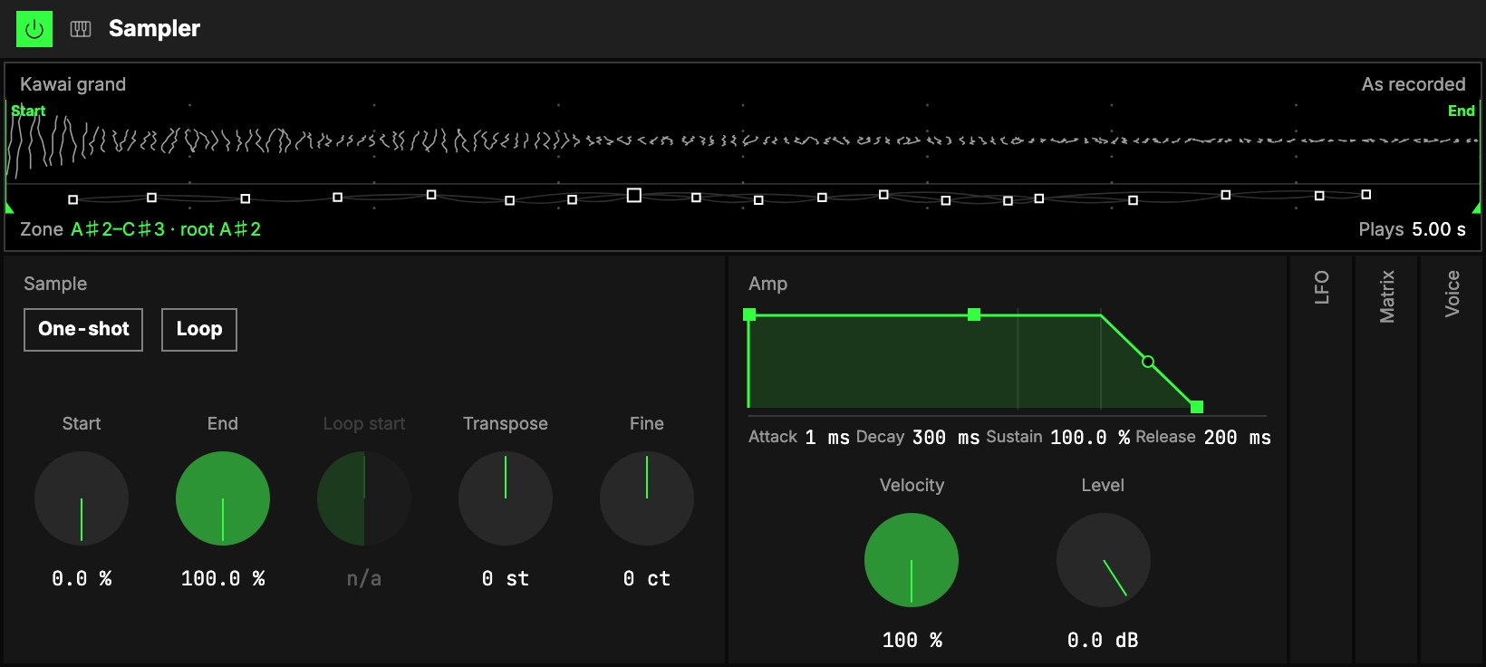Click the Fine tune knob
Image resolution: width=1486 pixels, height=667 pixels.
pos(647,498)
